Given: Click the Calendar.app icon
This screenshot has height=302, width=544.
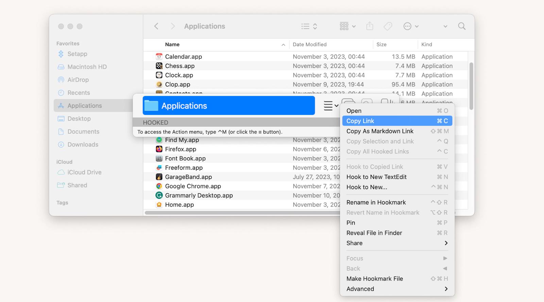Looking at the screenshot, I should (159, 56).
